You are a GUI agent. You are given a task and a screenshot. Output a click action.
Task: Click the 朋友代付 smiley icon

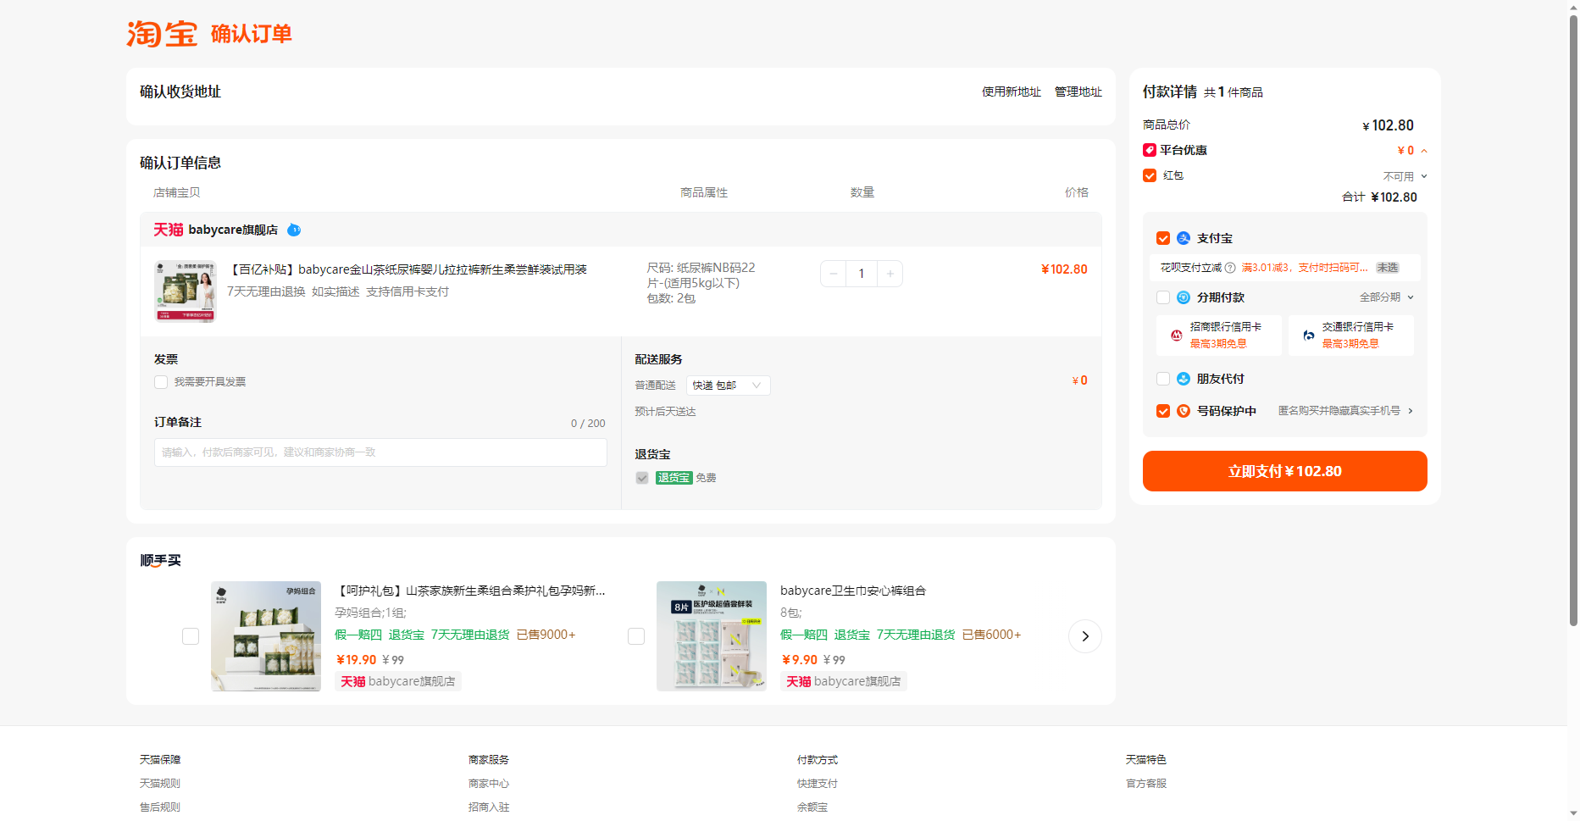[1184, 379]
